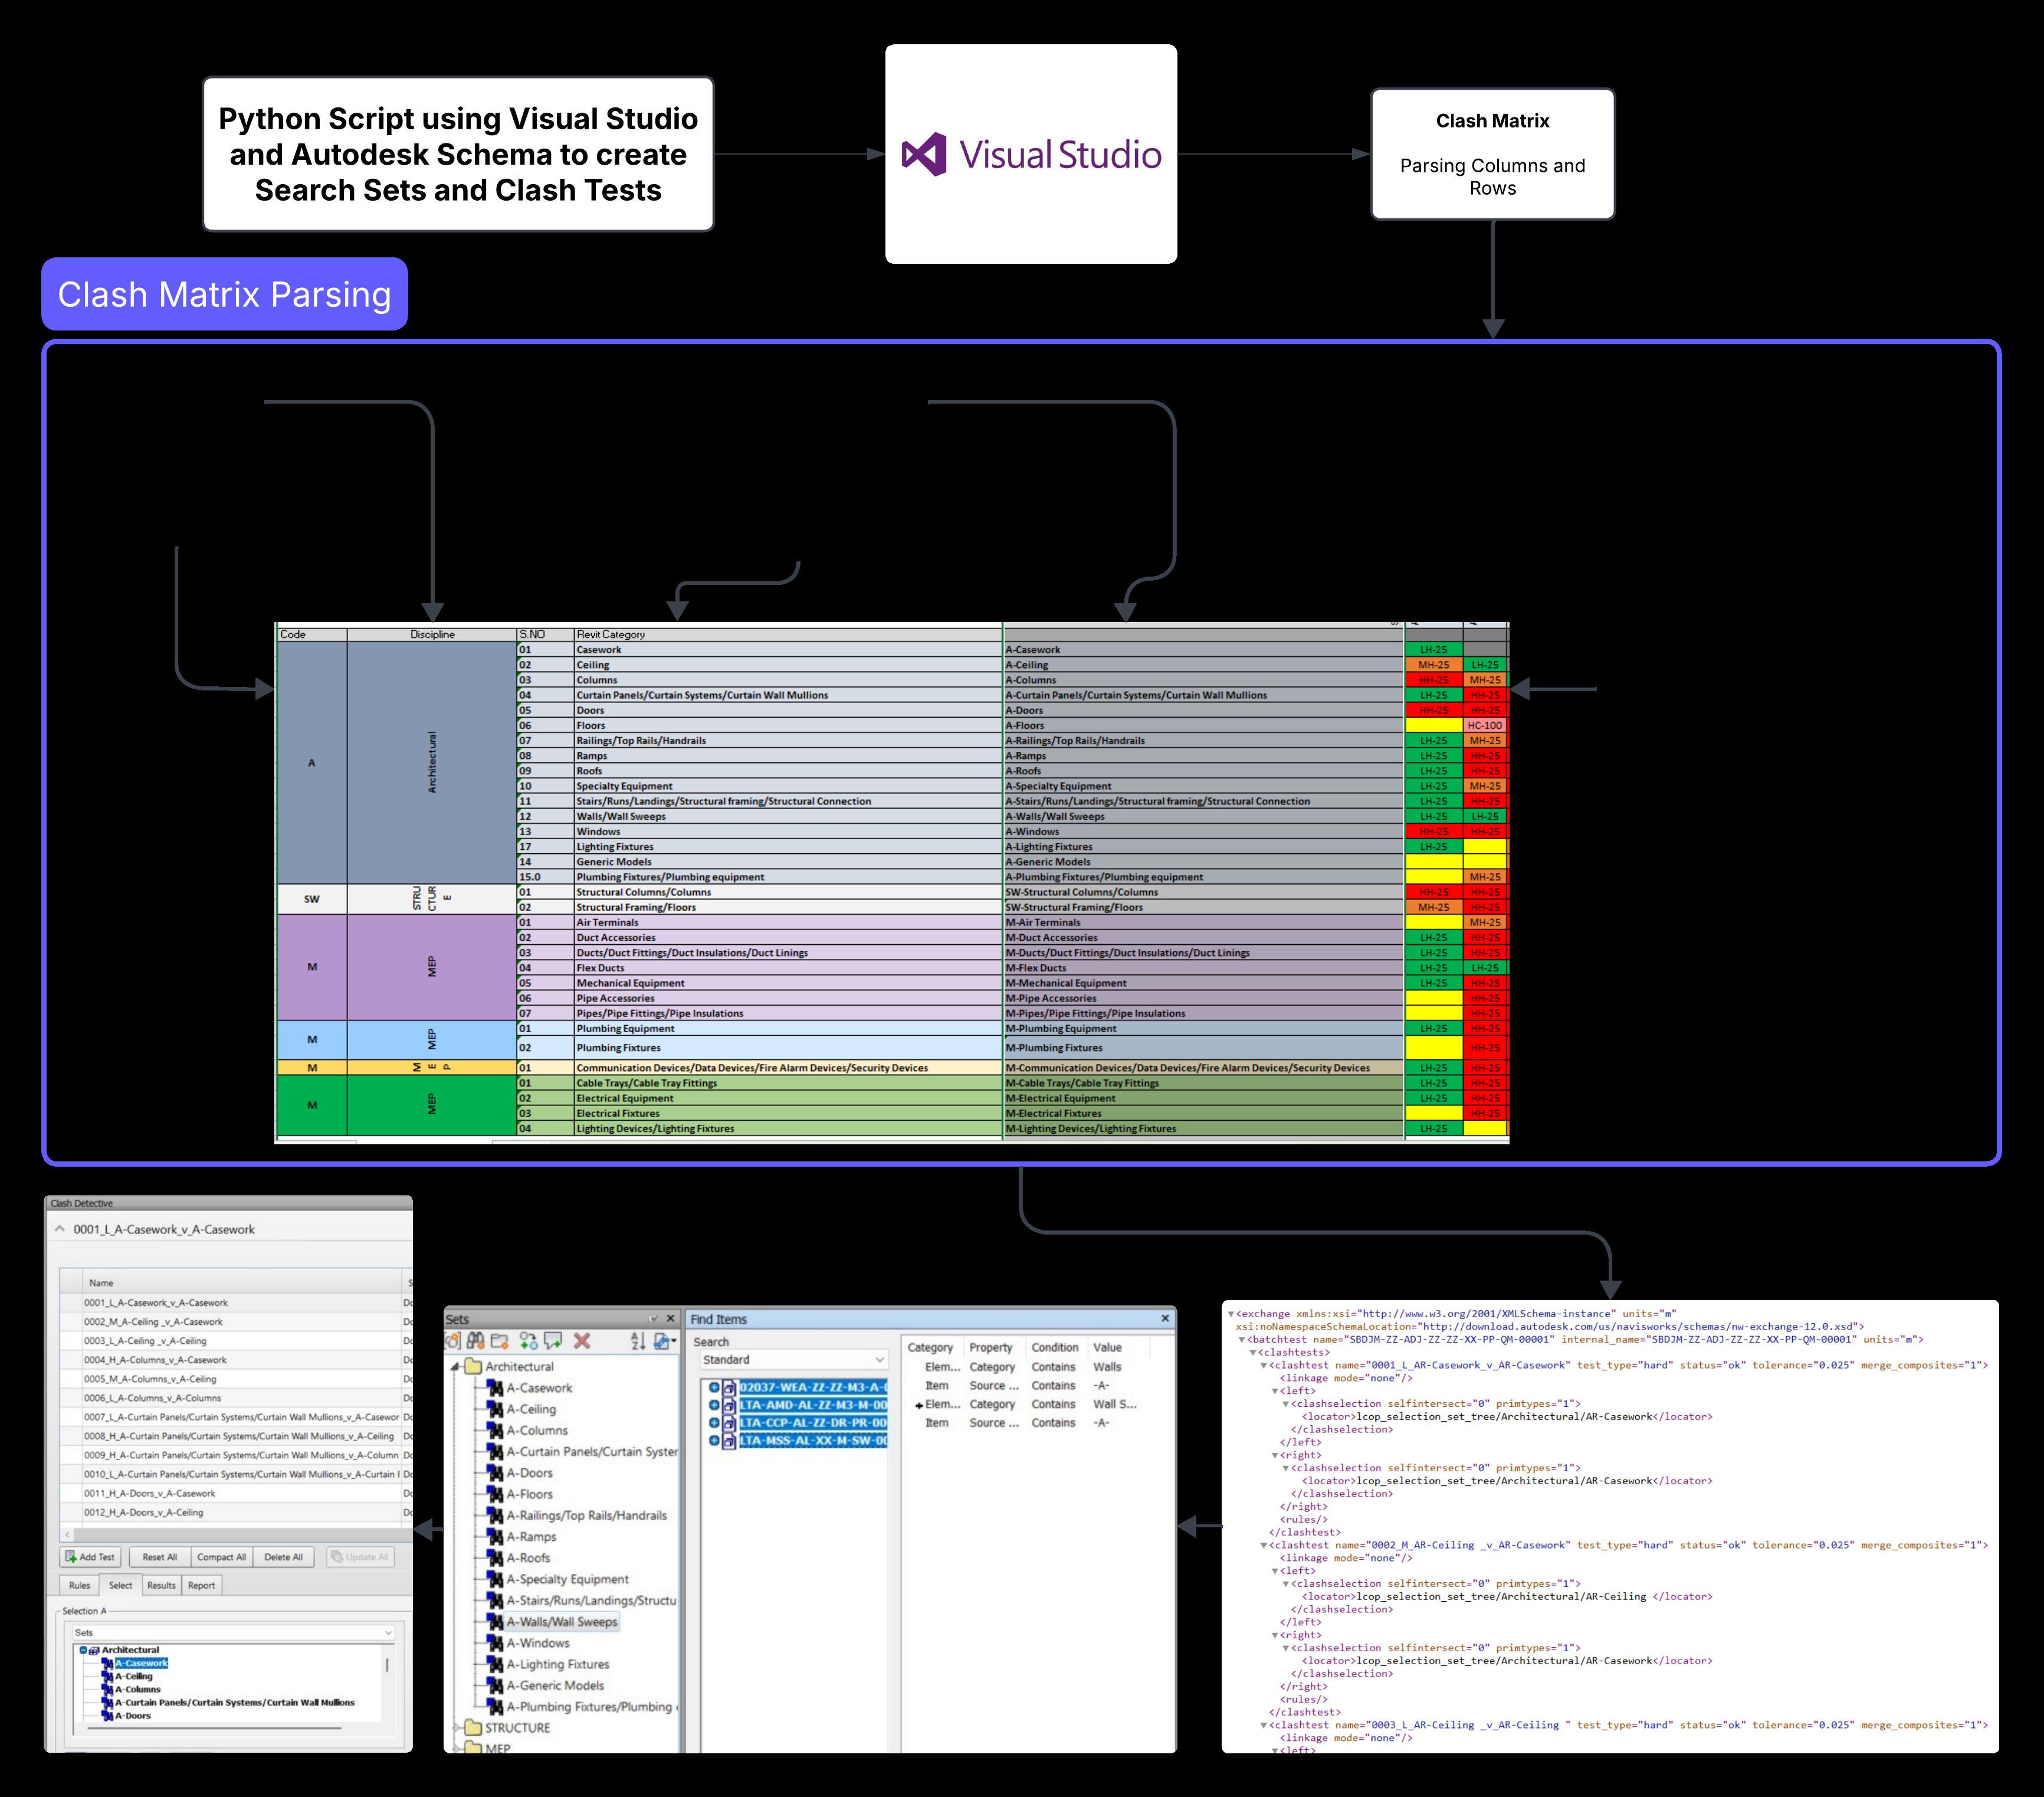Image resolution: width=2044 pixels, height=1797 pixels.
Task: Click the Add Test button
Action: pyautogui.click(x=90, y=1557)
